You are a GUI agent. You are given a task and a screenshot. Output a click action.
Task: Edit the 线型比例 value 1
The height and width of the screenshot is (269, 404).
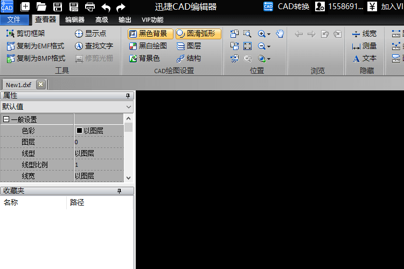(99, 165)
